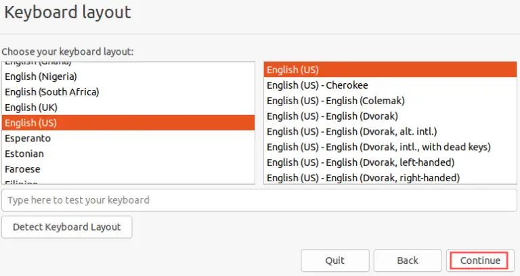Select the English (Colemak) variant
The height and width of the screenshot is (276, 520).
pos(390,101)
